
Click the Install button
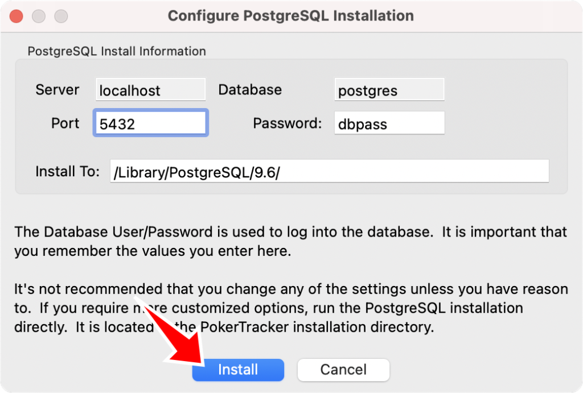(x=238, y=370)
